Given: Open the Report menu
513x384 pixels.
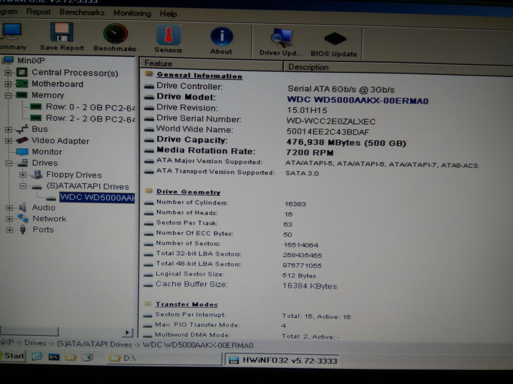Looking at the screenshot, I should 38,12.
